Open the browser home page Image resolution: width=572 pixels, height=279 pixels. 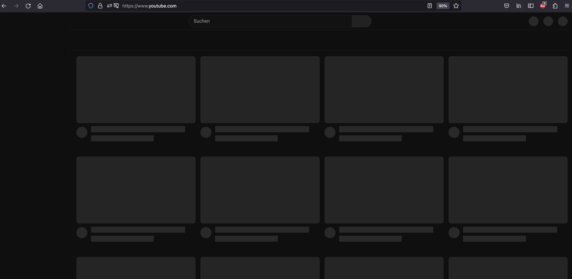40,6
